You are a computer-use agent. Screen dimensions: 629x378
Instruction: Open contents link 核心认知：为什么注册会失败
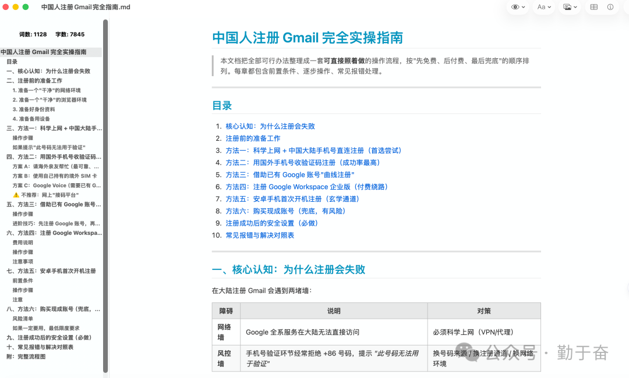tap(270, 126)
